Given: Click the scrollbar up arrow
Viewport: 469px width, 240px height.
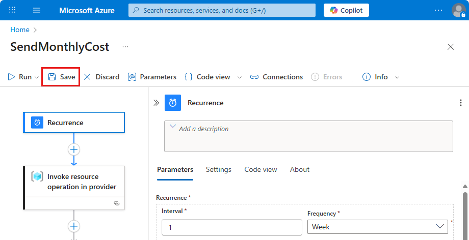Looking at the screenshot, I should click(465, 186).
